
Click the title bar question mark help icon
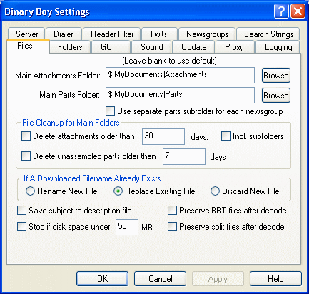point(281,11)
